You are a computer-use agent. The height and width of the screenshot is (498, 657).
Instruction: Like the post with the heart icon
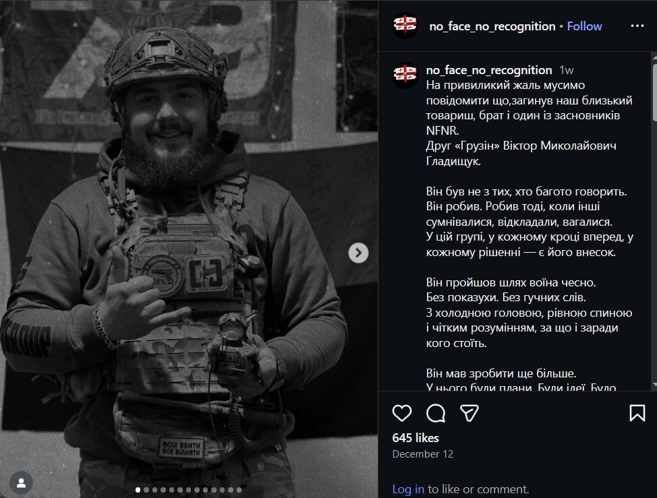tap(402, 412)
